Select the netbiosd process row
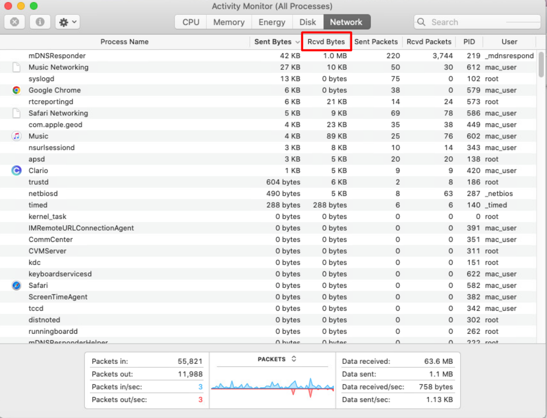The height and width of the screenshot is (418, 547). coord(268,193)
